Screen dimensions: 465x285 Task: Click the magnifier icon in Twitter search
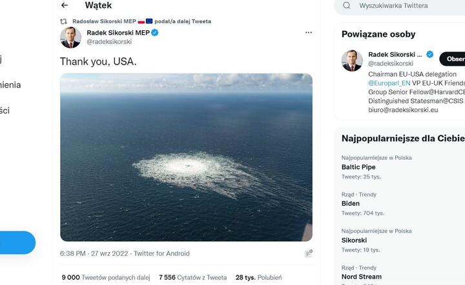(347, 6)
